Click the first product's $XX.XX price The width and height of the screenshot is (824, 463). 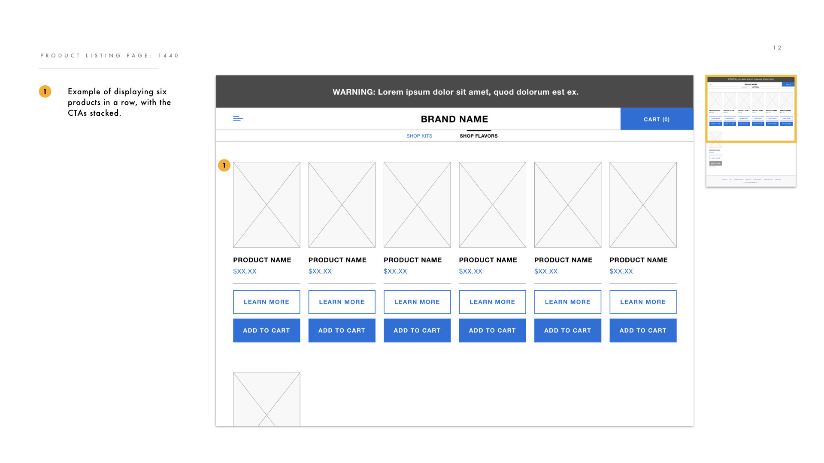245,271
